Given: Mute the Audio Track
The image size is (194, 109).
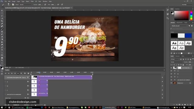Looking at the screenshot, I should (x=25, y=98).
